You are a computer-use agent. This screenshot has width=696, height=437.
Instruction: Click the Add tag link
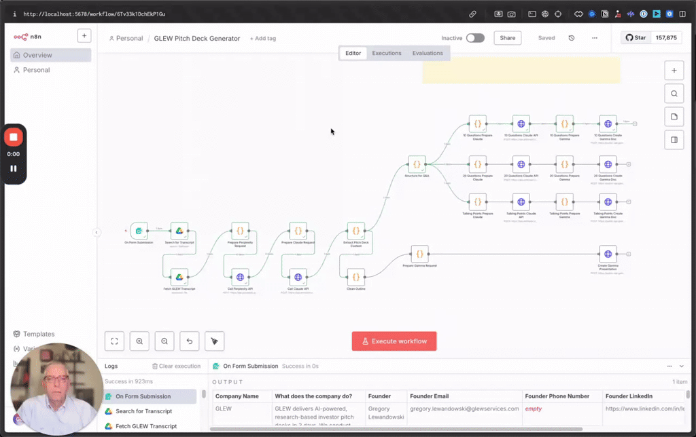(x=263, y=39)
